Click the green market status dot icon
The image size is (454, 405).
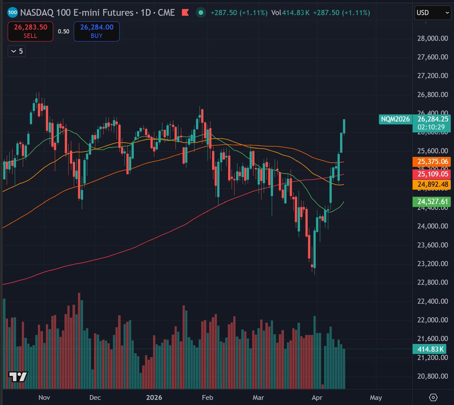click(x=201, y=13)
